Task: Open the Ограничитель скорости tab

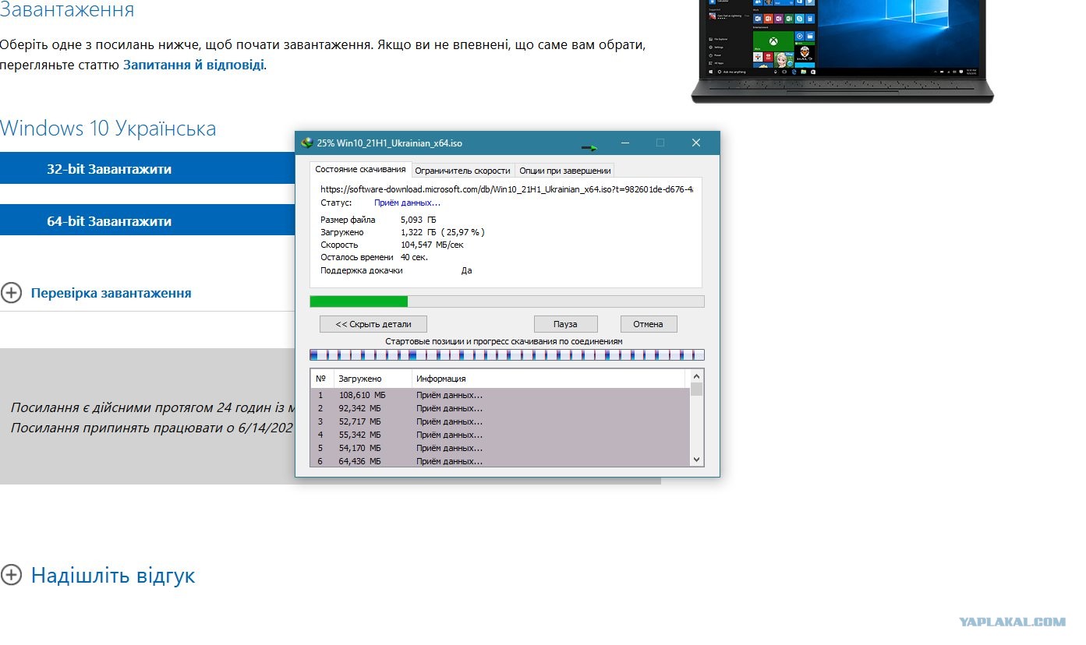Action: point(462,171)
